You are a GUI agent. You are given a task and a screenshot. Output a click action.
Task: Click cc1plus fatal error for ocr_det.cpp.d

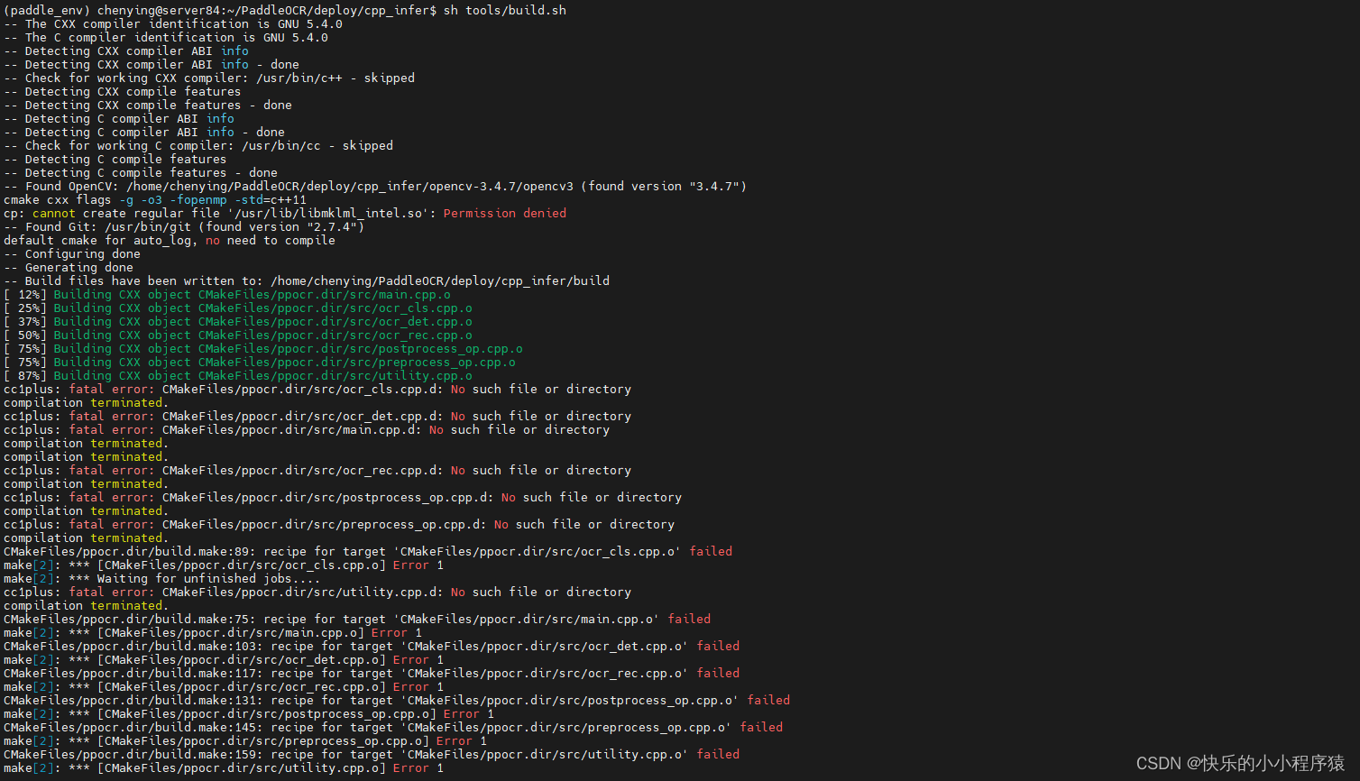[x=317, y=416]
